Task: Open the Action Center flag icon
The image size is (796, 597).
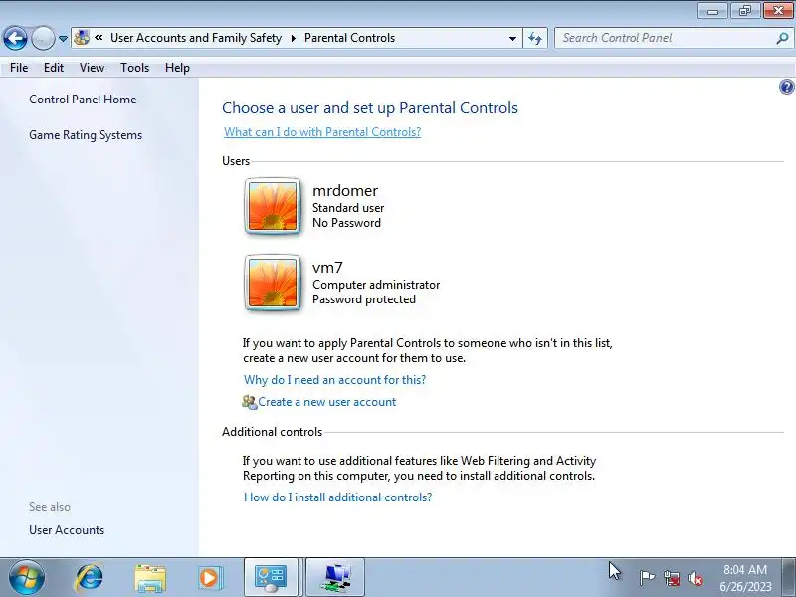Action: tap(647, 578)
